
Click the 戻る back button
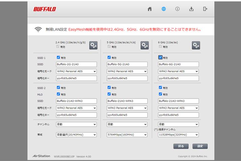point(181,146)
